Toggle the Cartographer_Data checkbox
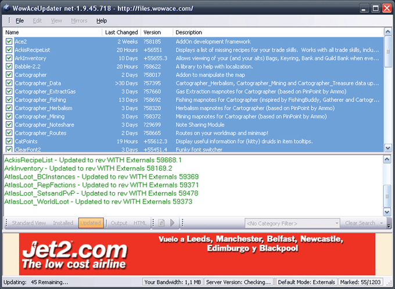 click(x=9, y=83)
